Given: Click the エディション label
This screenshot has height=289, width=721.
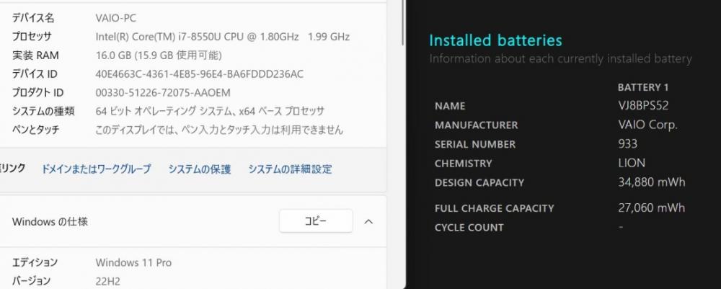Looking at the screenshot, I should 35,263.
